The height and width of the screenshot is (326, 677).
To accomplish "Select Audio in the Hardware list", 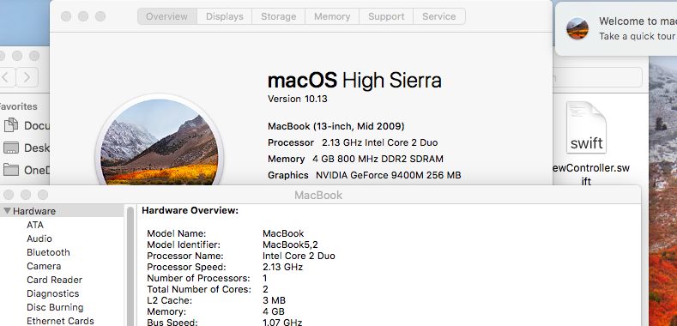I will click(x=39, y=238).
